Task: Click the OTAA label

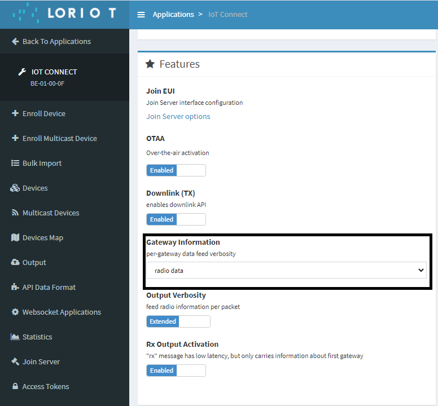Action: [155, 138]
